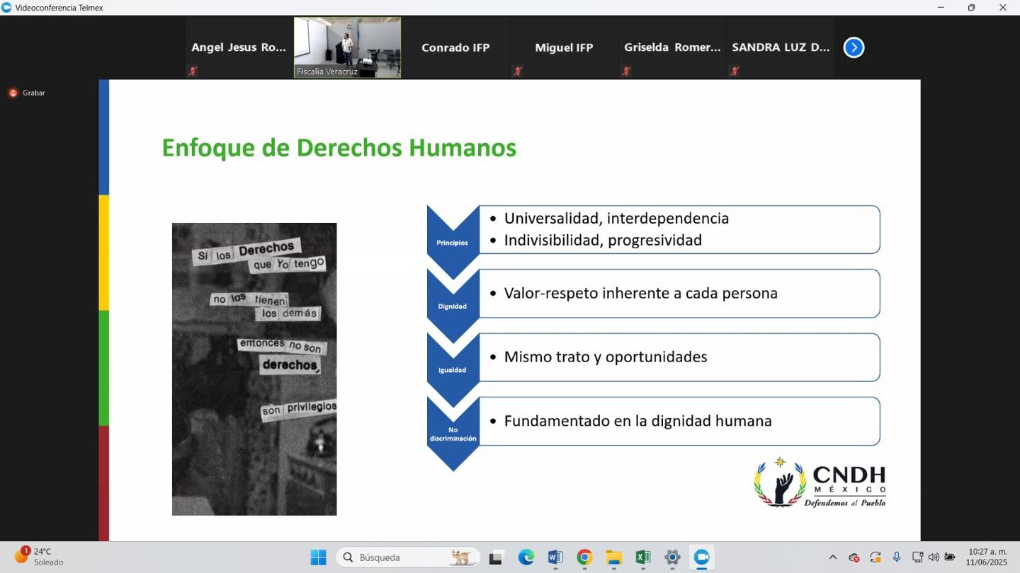Select the Conrado IFP participant tile

pyautogui.click(x=455, y=47)
